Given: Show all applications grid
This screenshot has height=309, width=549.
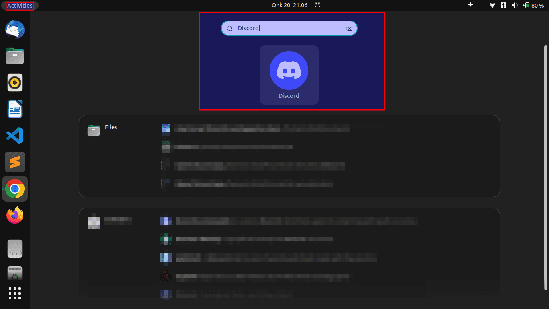Looking at the screenshot, I should pyautogui.click(x=15, y=293).
